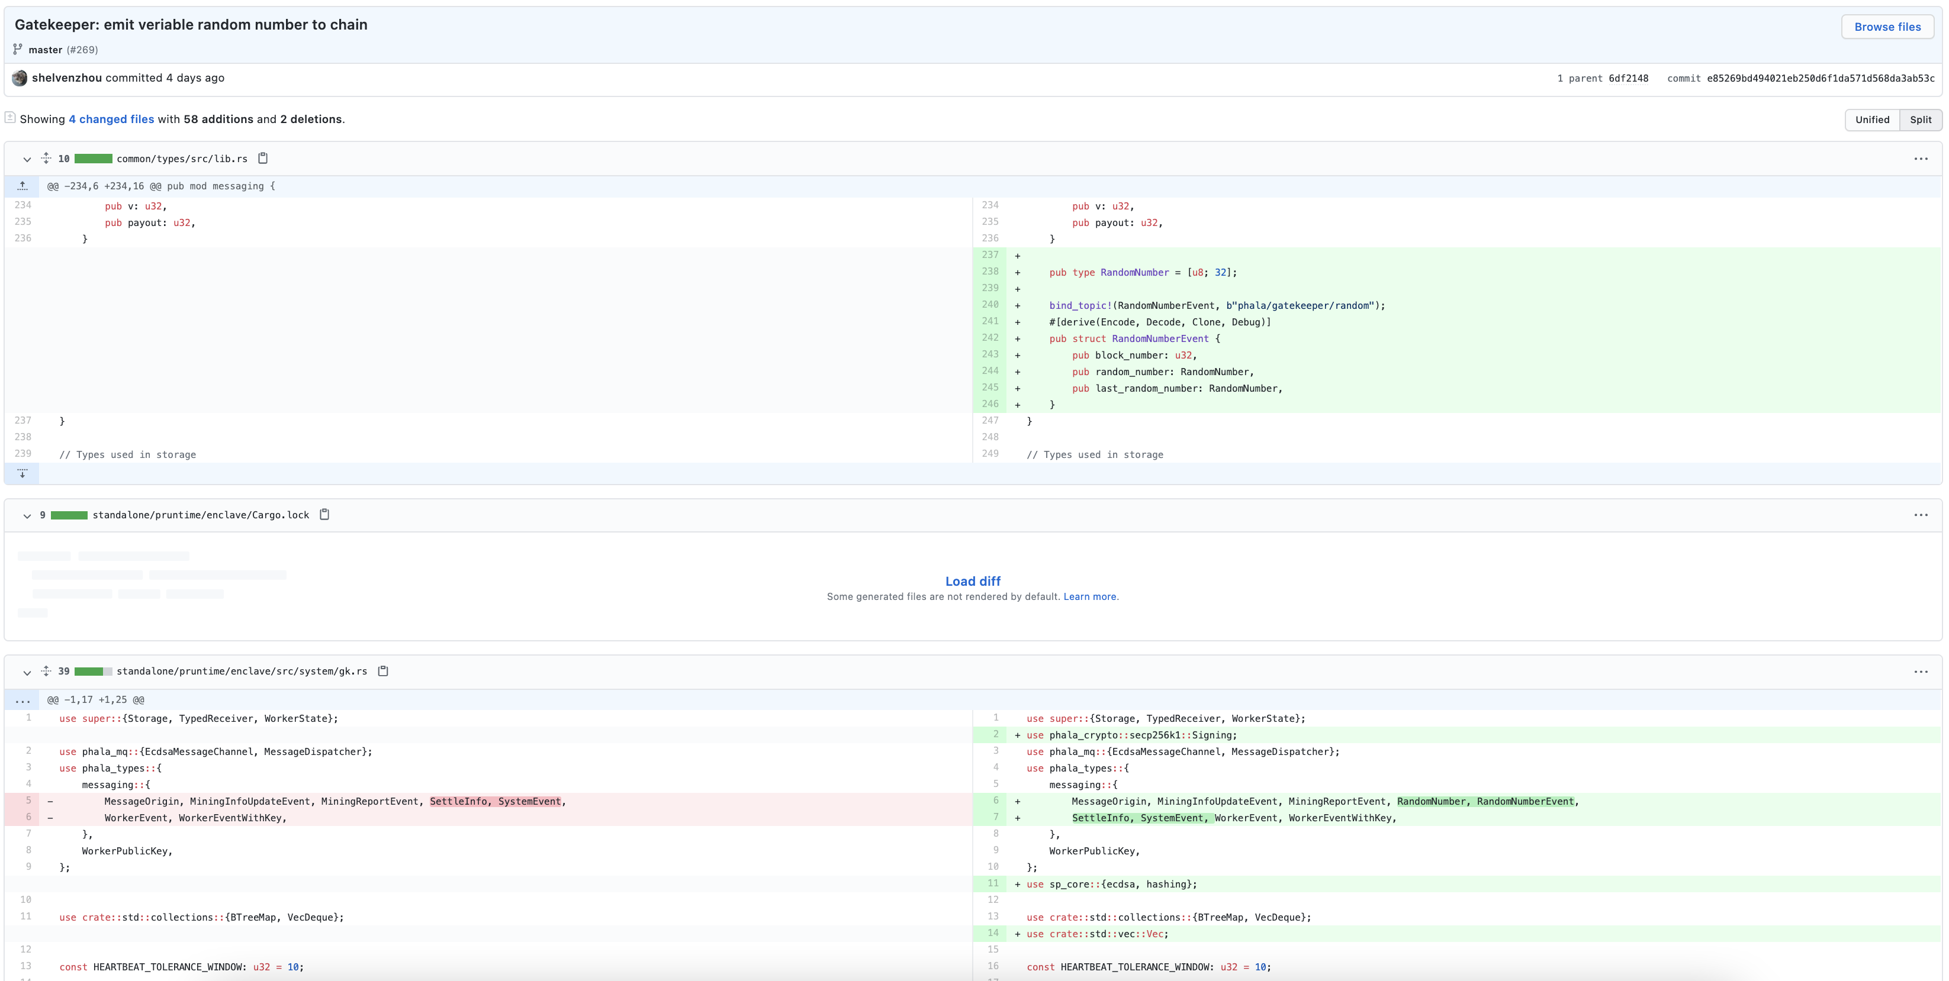This screenshot has width=1949, height=981.
Task: Copy path of gk.rs file
Action: point(383,671)
